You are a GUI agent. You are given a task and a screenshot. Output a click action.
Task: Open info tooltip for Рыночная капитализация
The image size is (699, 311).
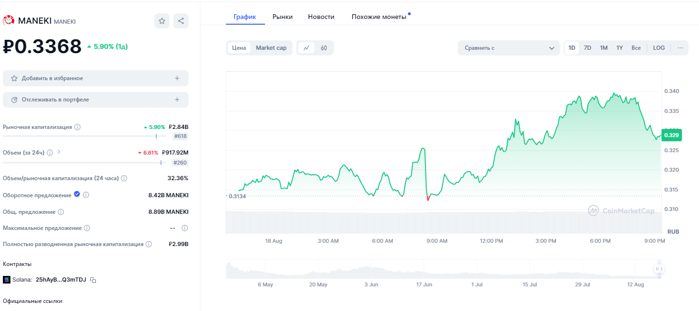(77, 127)
